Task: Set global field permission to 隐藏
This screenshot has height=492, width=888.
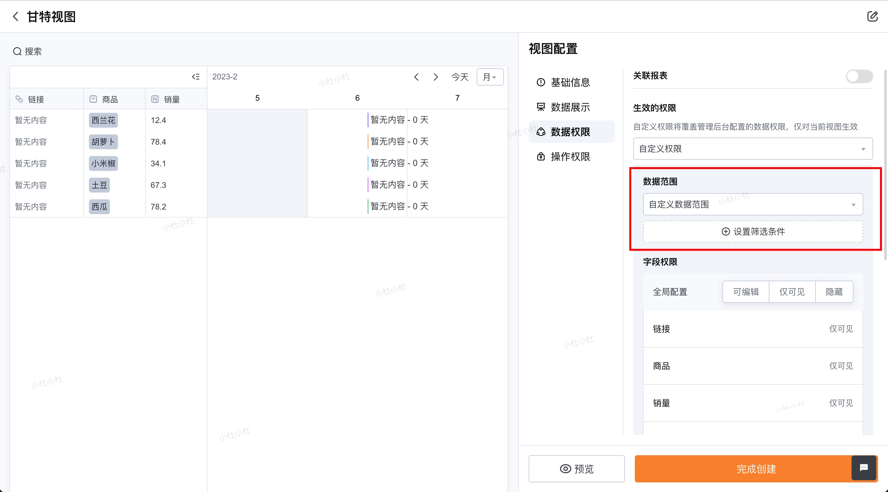Action: click(x=834, y=292)
